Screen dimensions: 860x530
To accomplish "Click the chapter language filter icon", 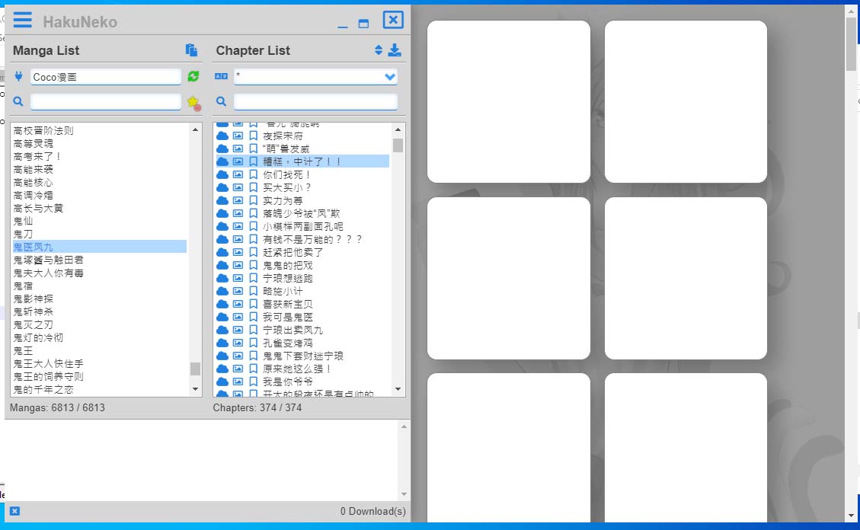I will [x=221, y=76].
